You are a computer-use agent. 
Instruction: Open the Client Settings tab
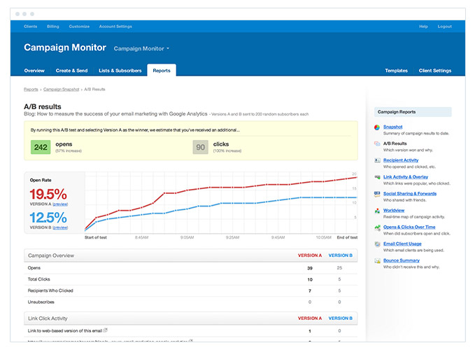pos(434,71)
